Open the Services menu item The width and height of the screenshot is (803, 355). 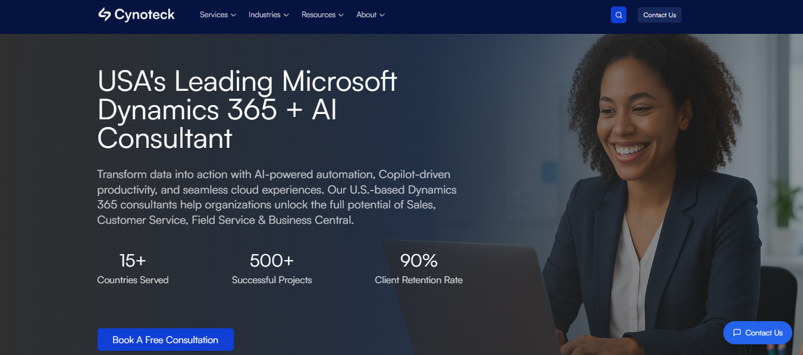pyautogui.click(x=214, y=15)
